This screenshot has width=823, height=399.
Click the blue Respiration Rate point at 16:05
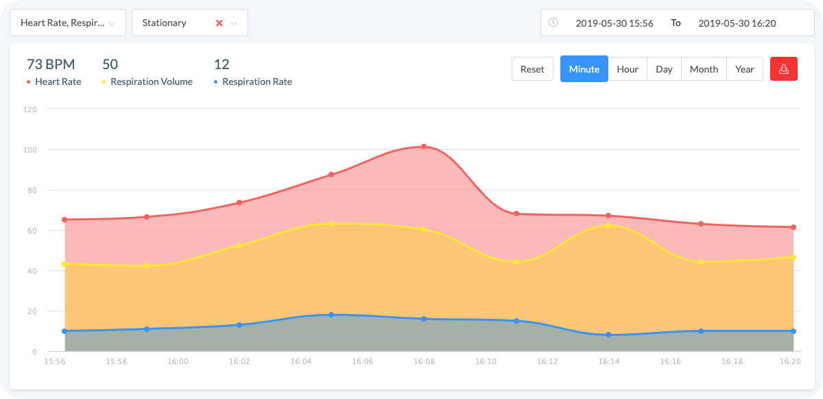point(331,315)
